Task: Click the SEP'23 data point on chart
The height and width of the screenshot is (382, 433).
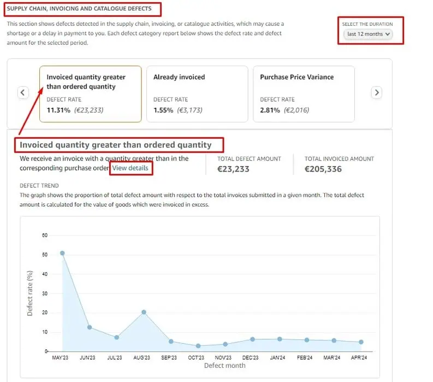Action: click(171, 342)
